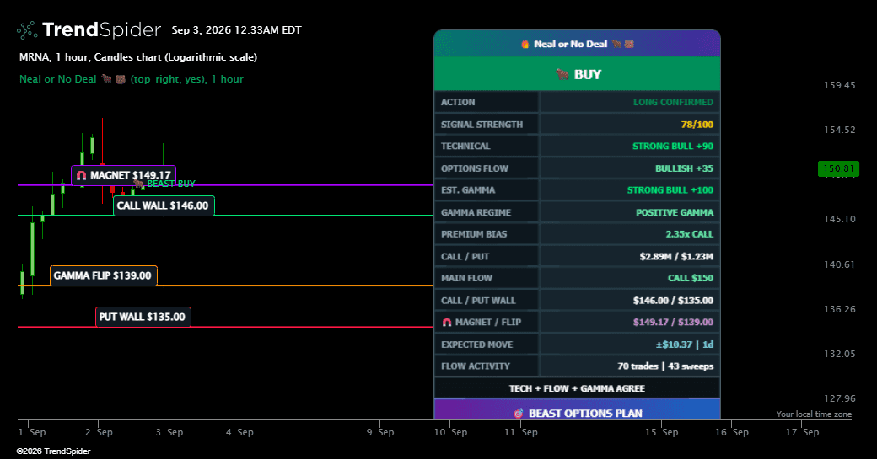Viewport: 877px width, 459px height.
Task: Click the BEAST OPTIONS PLAN header bar
Action: click(x=577, y=409)
